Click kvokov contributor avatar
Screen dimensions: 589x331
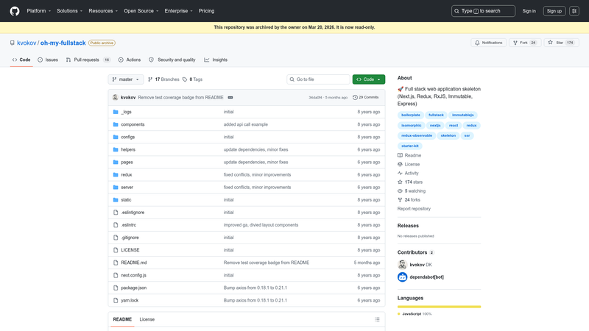[402, 265]
